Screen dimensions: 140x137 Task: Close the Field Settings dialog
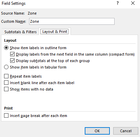coord(133,3)
